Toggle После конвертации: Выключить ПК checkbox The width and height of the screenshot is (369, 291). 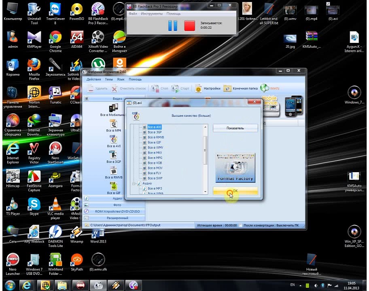(x=240, y=225)
